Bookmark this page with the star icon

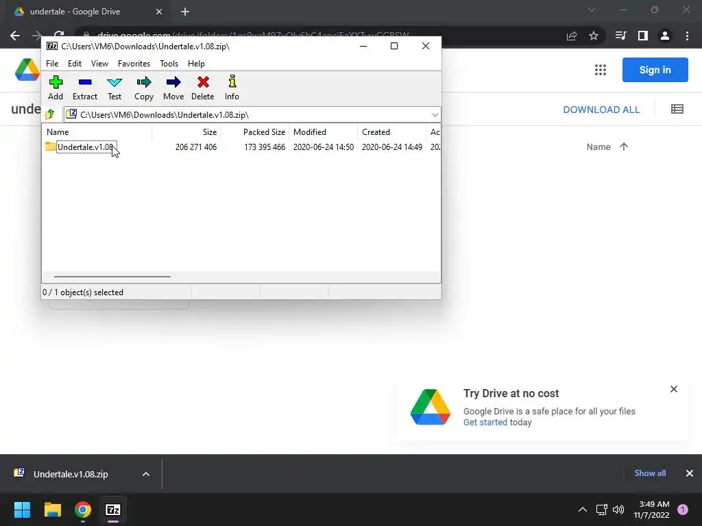tap(594, 36)
